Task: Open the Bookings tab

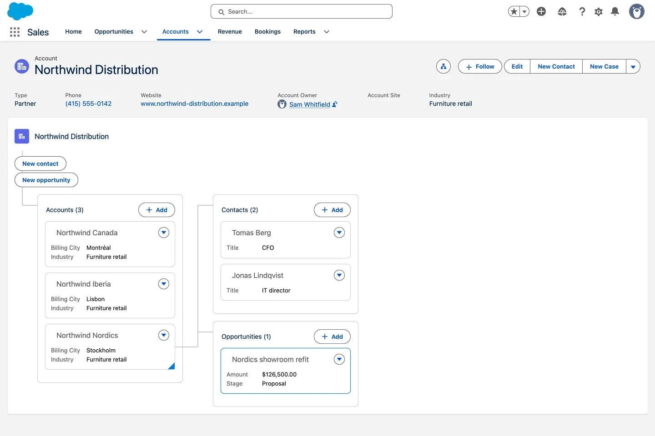Action: tap(267, 32)
